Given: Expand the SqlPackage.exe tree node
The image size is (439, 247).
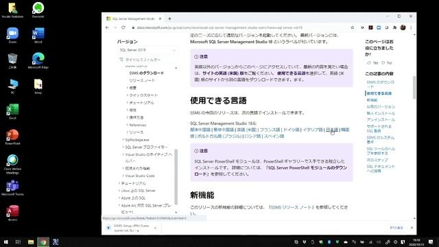Looking at the screenshot, I should click(x=123, y=139).
